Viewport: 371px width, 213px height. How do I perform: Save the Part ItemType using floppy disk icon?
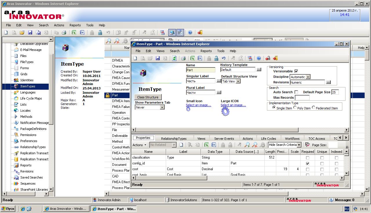tap(158, 58)
